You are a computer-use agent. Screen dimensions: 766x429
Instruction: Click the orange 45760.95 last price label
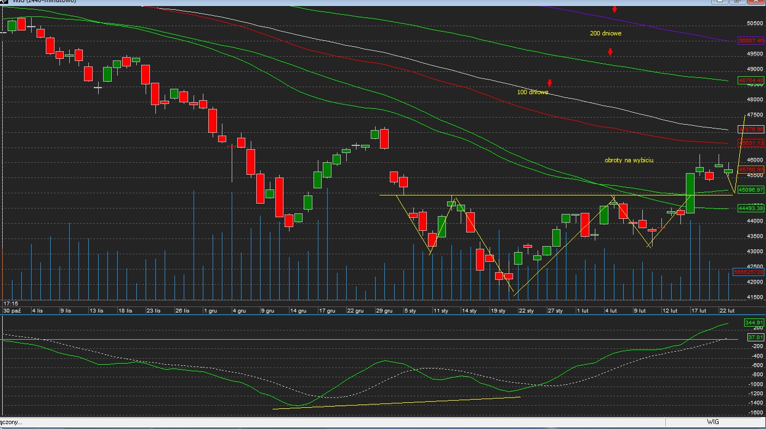tap(751, 170)
